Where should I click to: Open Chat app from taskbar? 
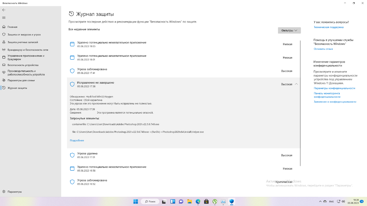coord(181,201)
